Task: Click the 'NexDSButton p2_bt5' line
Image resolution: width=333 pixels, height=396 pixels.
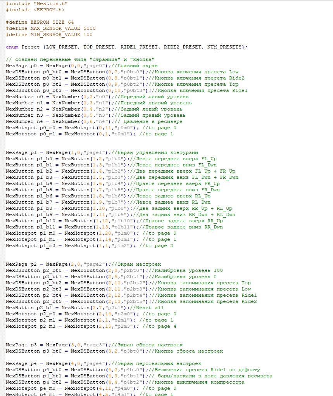Action: click(x=131, y=301)
